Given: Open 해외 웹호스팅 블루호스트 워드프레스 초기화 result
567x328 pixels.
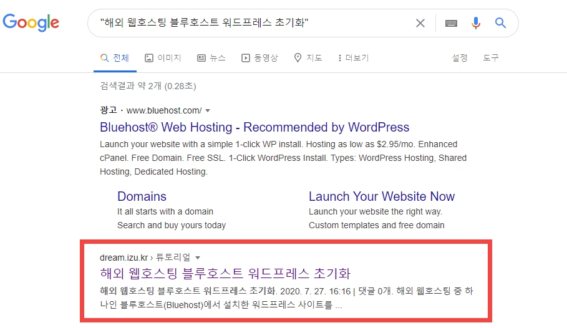Looking at the screenshot, I should click(x=225, y=273).
